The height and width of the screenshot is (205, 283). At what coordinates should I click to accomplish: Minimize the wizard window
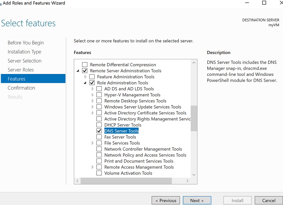[247, 3]
